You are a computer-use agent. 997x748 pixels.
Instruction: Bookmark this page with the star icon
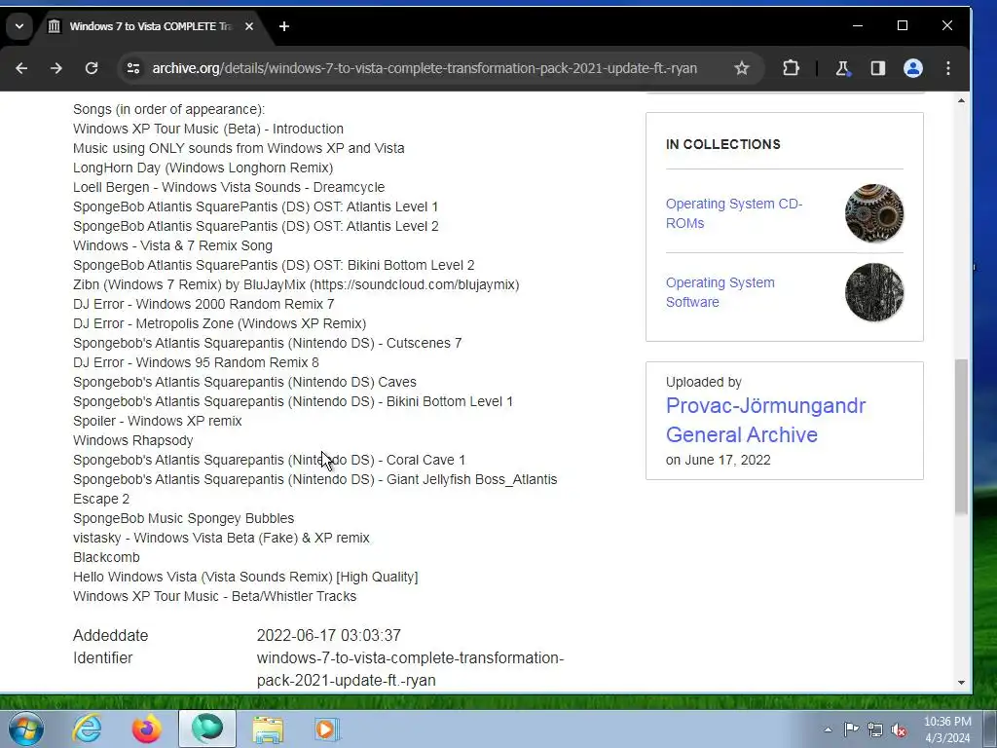coord(741,68)
